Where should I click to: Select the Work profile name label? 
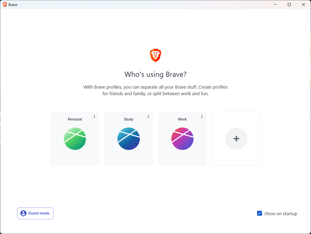tap(182, 119)
